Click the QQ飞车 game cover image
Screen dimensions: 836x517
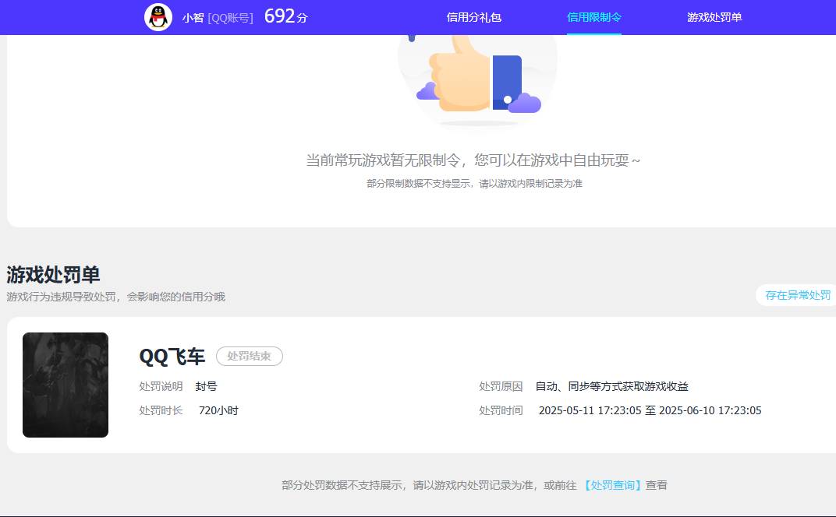click(x=66, y=385)
